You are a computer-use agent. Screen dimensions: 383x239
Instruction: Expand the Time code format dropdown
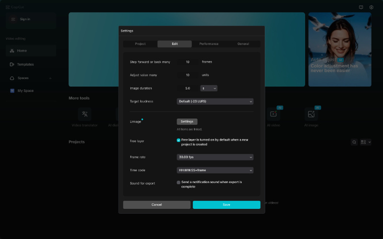pyautogui.click(x=215, y=170)
